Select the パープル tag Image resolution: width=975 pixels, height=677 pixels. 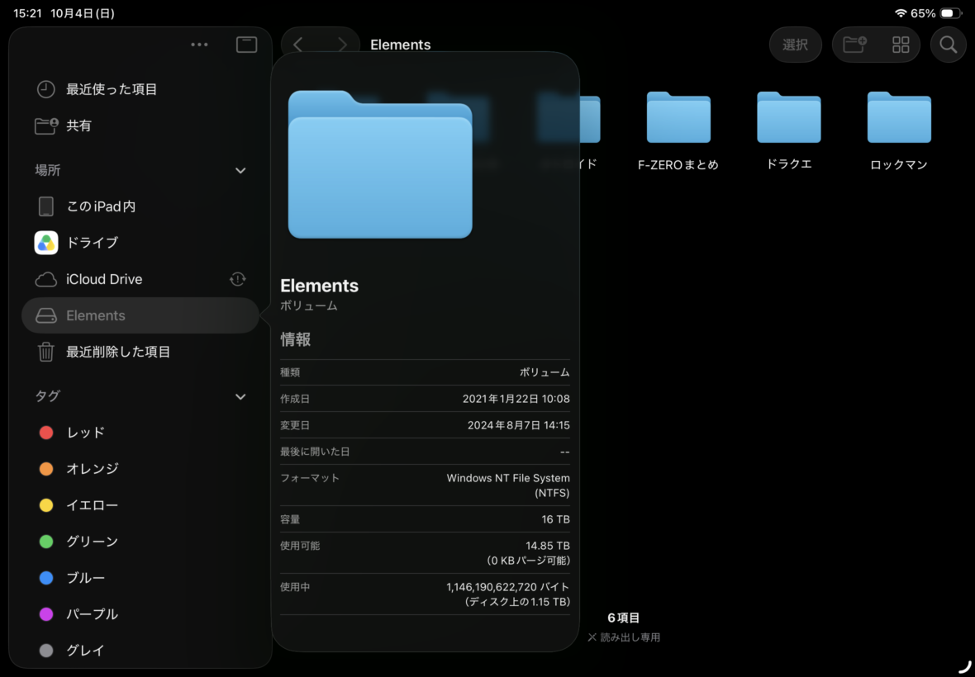point(140,614)
